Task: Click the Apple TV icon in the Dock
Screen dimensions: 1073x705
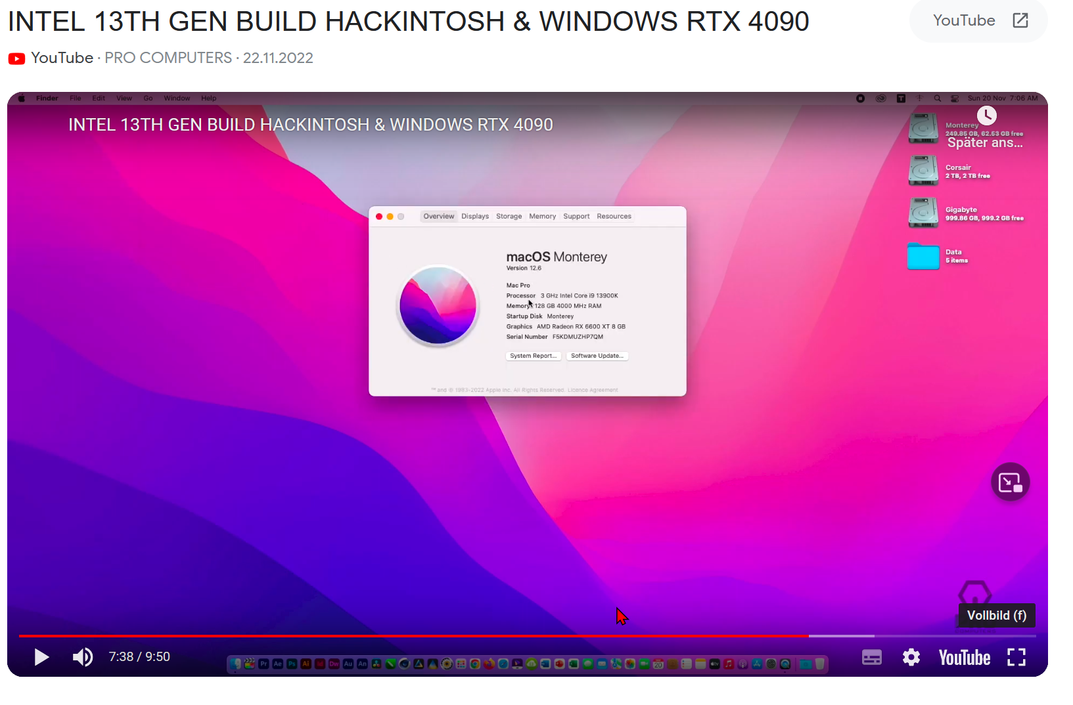Action: tap(714, 664)
